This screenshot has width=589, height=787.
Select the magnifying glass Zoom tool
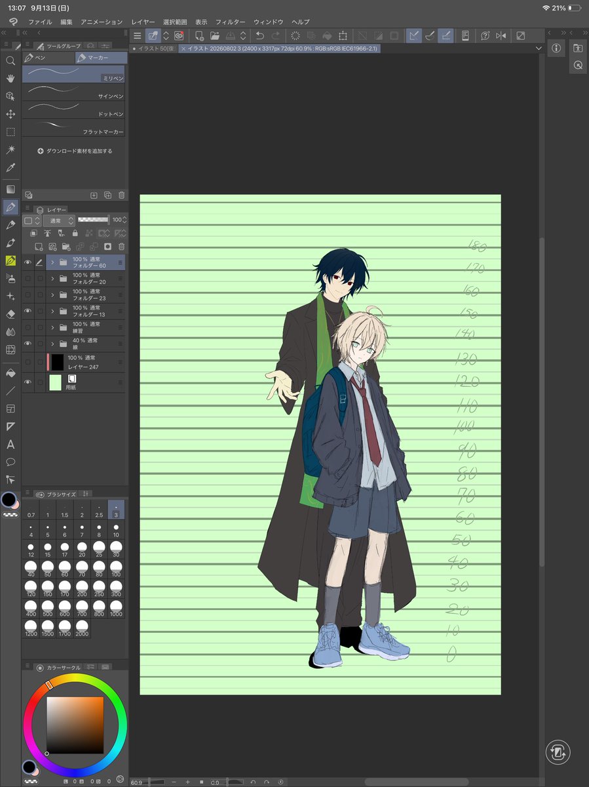coord(10,60)
